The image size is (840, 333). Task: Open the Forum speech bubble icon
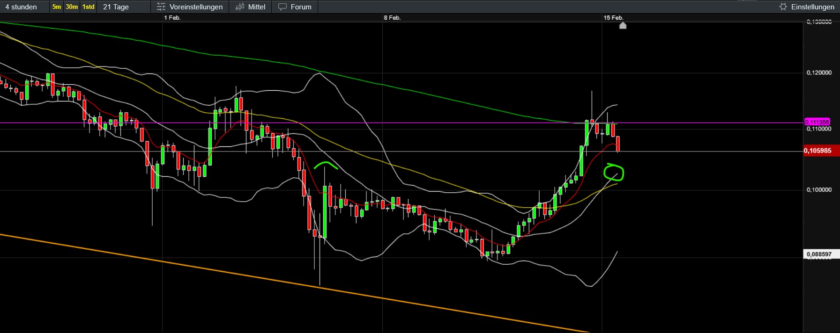point(282,7)
